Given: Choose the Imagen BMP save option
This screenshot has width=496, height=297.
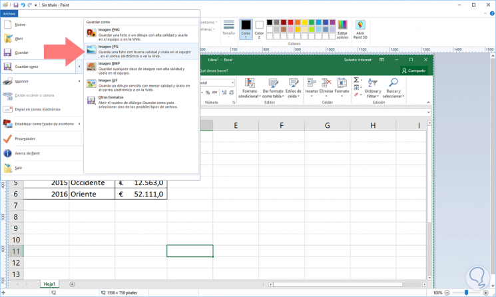Looking at the screenshot, I should (141, 68).
